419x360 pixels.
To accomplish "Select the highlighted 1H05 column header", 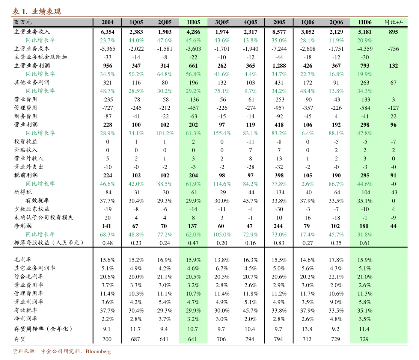I will (x=193, y=22).
